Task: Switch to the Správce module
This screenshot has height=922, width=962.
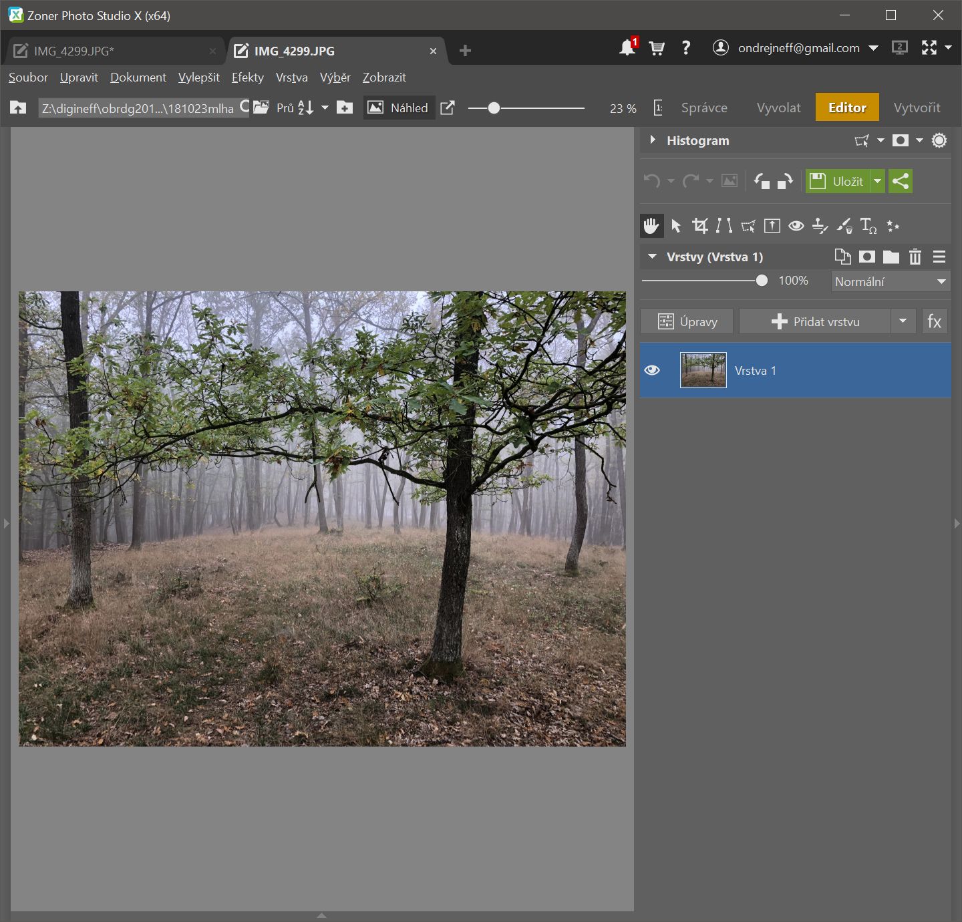Action: (x=704, y=108)
